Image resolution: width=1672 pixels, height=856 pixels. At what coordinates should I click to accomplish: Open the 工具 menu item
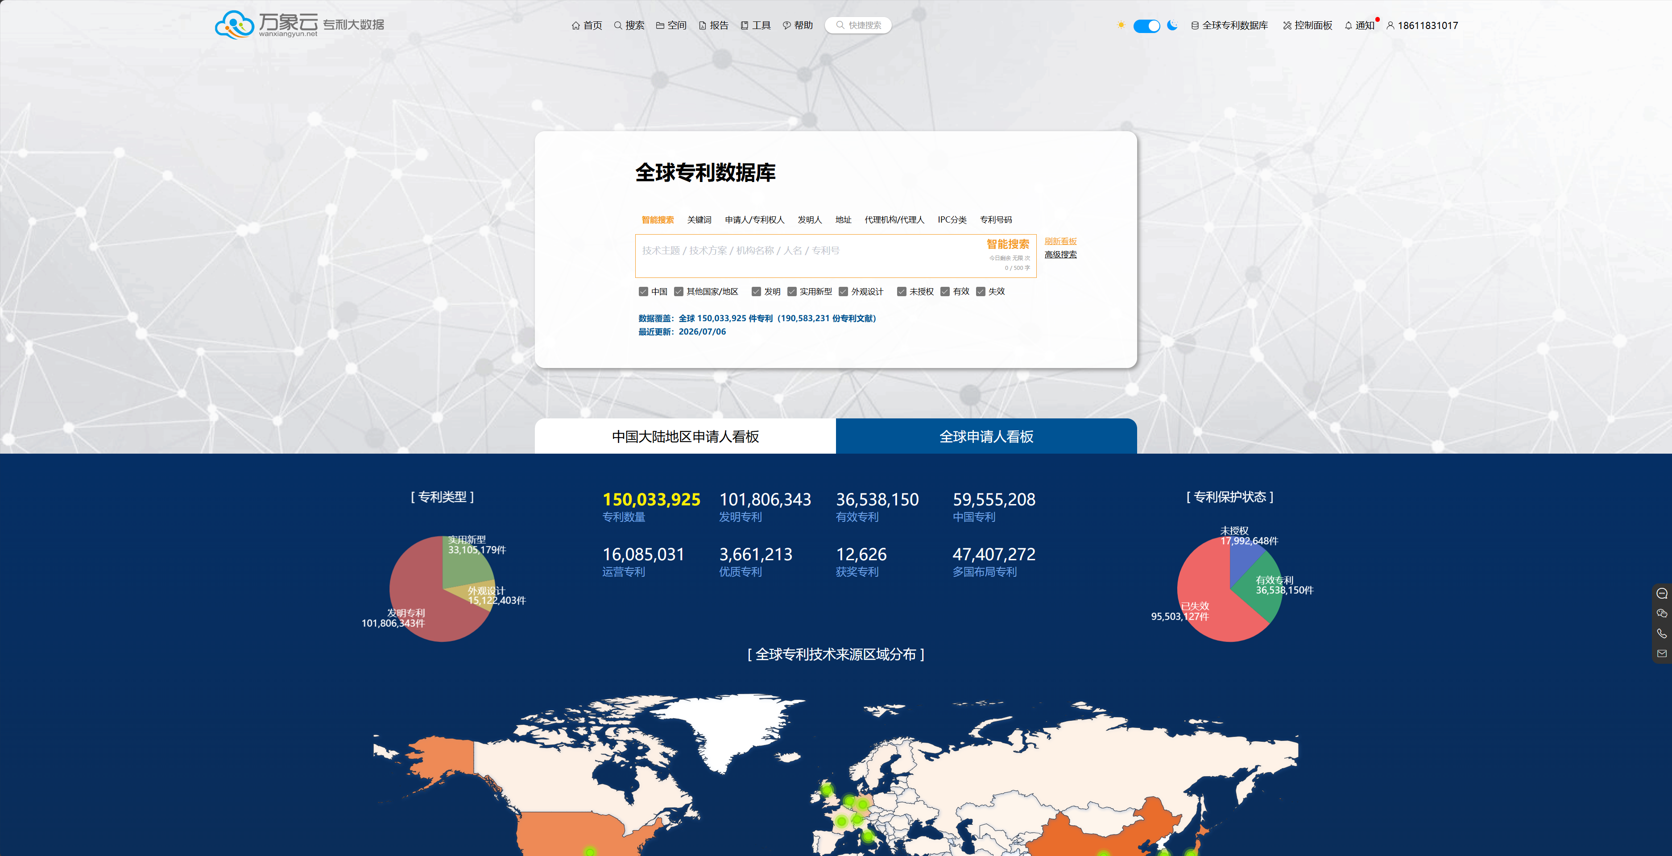(756, 25)
